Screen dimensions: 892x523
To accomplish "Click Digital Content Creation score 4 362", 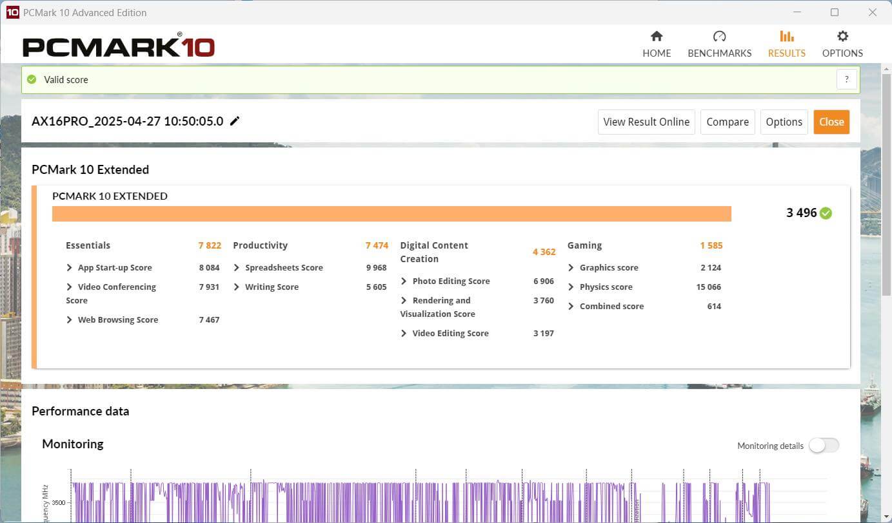I will [x=544, y=252].
